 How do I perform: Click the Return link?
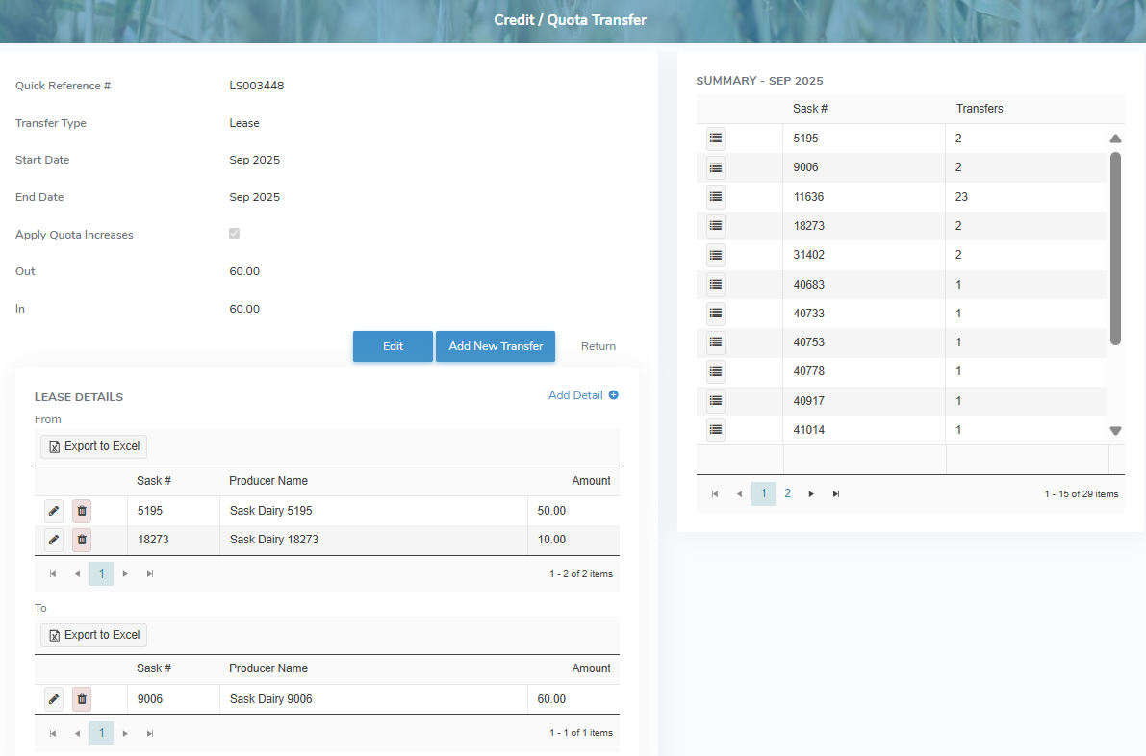598,346
